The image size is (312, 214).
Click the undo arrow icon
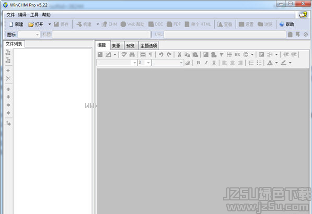[x=161, y=54]
